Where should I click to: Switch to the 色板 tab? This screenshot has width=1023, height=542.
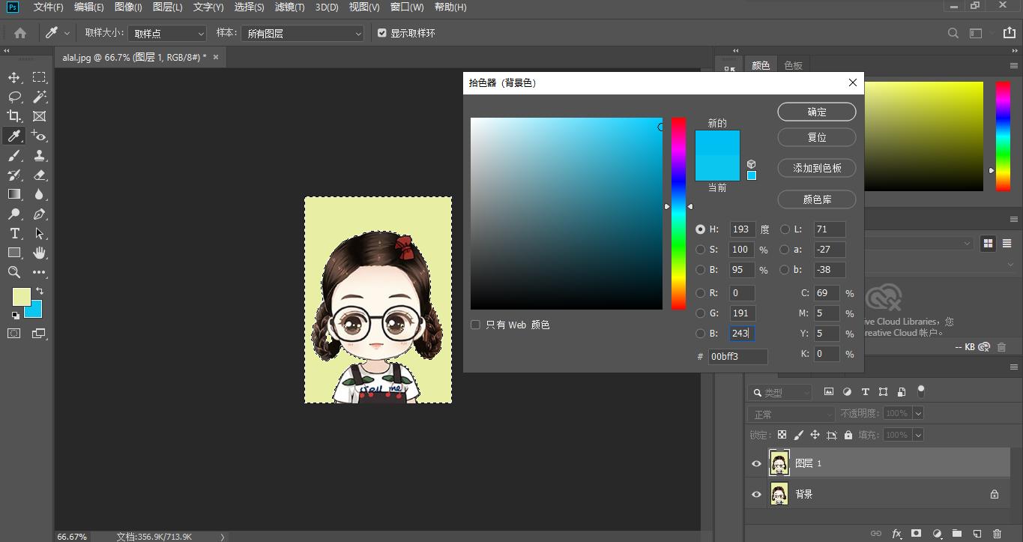793,65
